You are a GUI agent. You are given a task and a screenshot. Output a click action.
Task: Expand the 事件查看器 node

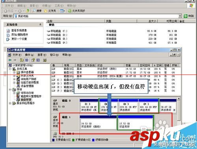tap(14, 72)
